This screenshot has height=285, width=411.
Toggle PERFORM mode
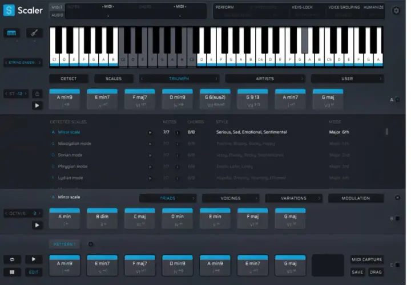coord(225,7)
